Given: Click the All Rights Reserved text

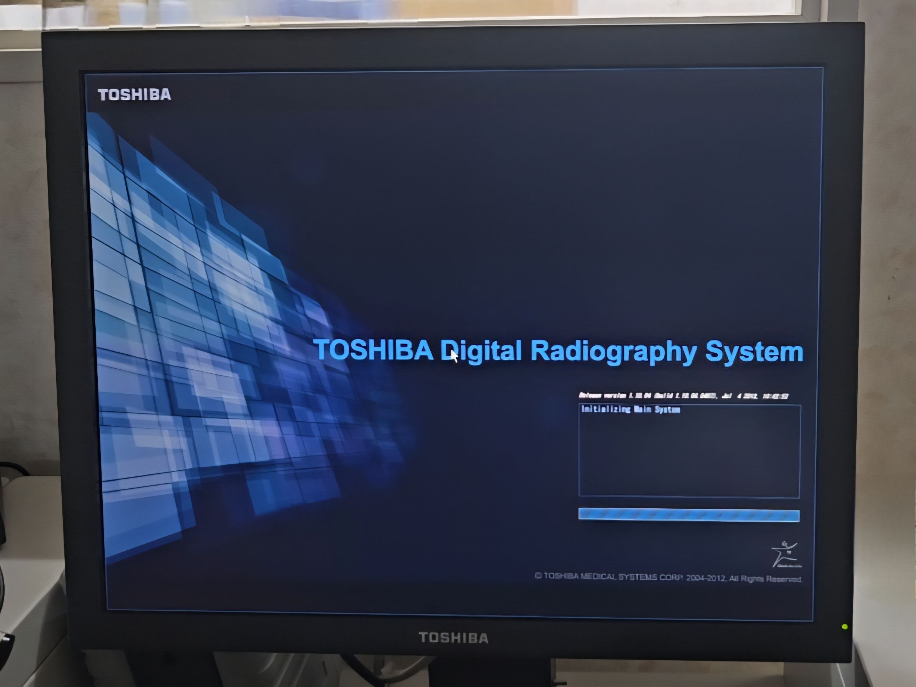Looking at the screenshot, I should click(765, 579).
